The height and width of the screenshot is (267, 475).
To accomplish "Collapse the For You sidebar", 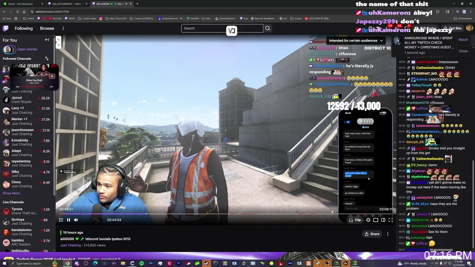I will [47, 40].
